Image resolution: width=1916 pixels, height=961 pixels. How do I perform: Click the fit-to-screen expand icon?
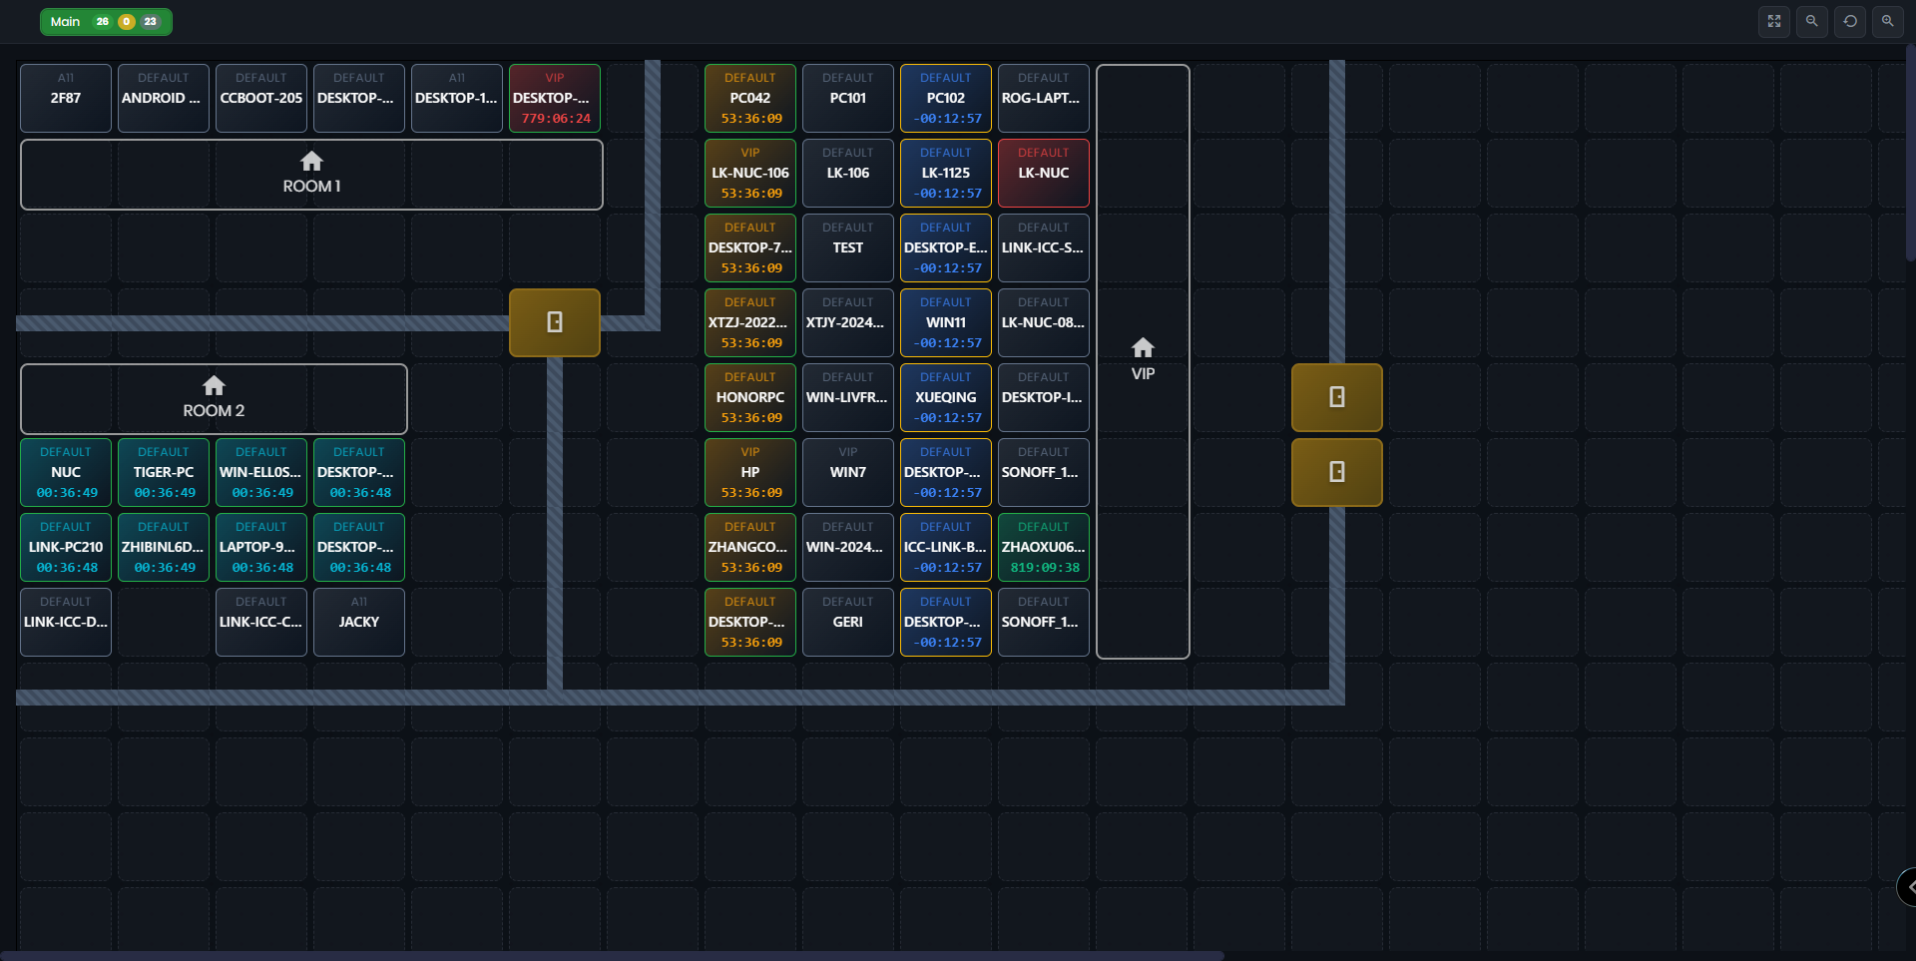tap(1773, 21)
